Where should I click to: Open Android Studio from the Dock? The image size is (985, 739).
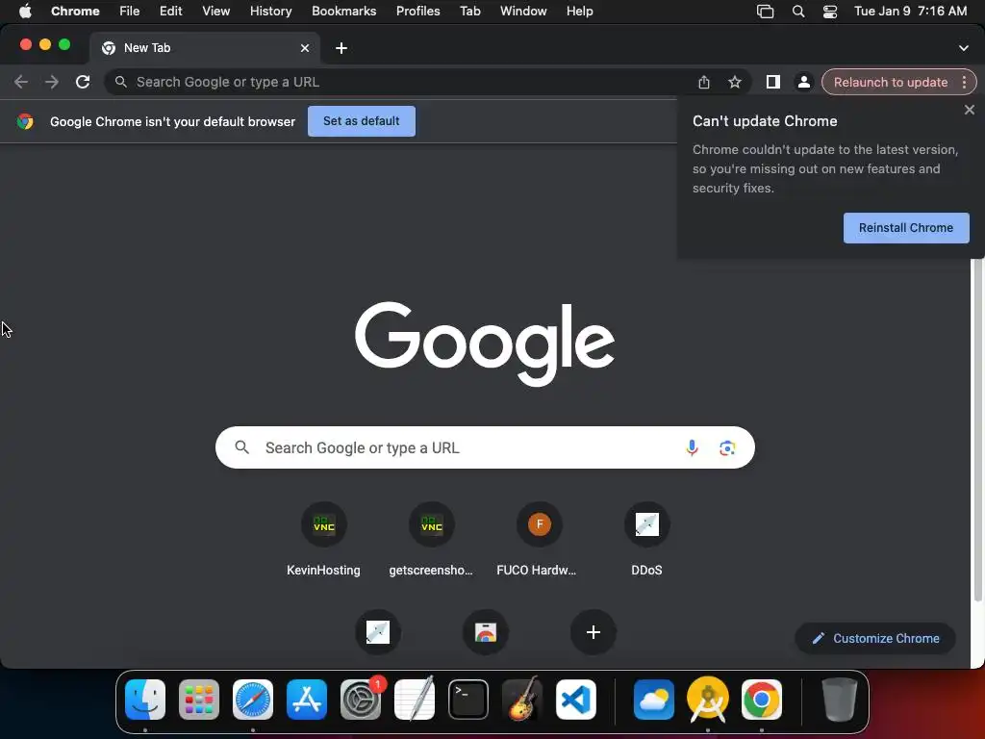click(707, 700)
